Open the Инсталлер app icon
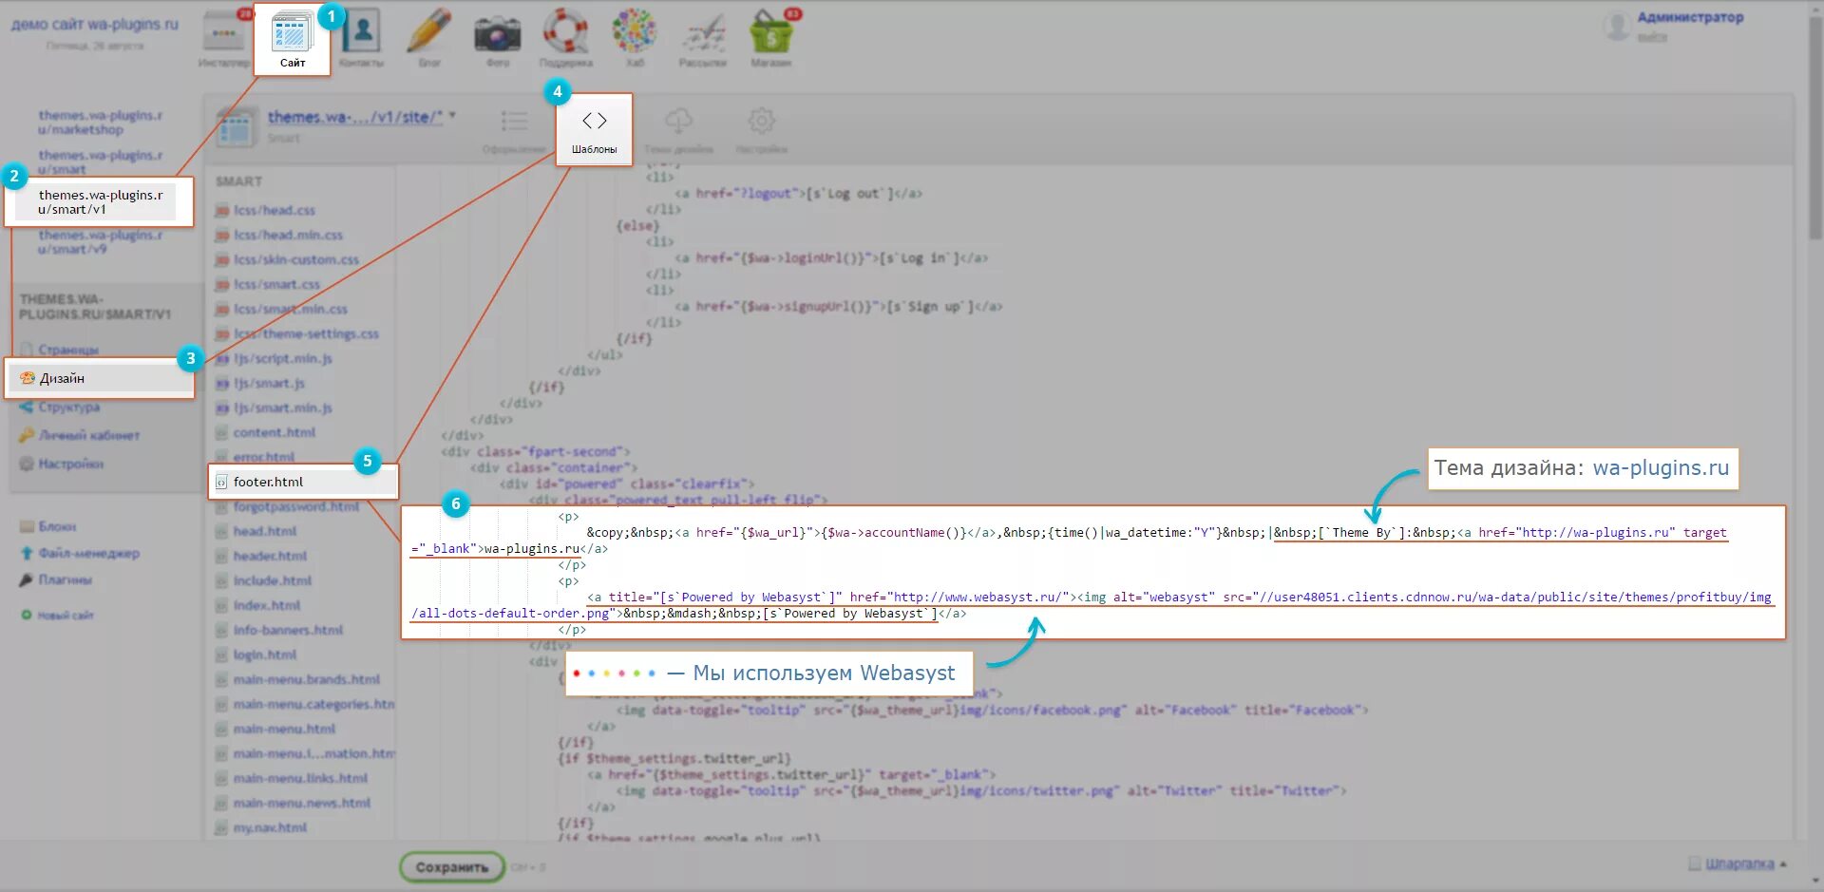The image size is (1824, 892). pyautogui.click(x=224, y=33)
